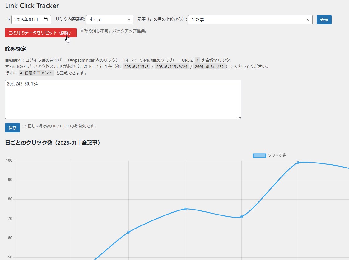Click the クリック数 legend label
The image size is (349, 260).
pos(277,155)
